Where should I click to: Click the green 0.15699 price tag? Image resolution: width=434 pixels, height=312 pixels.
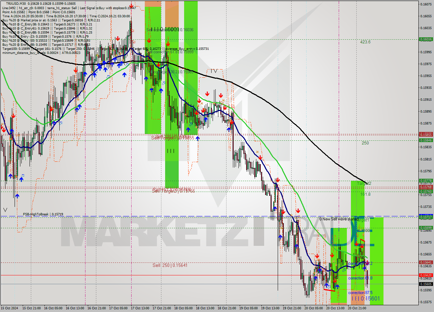coord(426,228)
